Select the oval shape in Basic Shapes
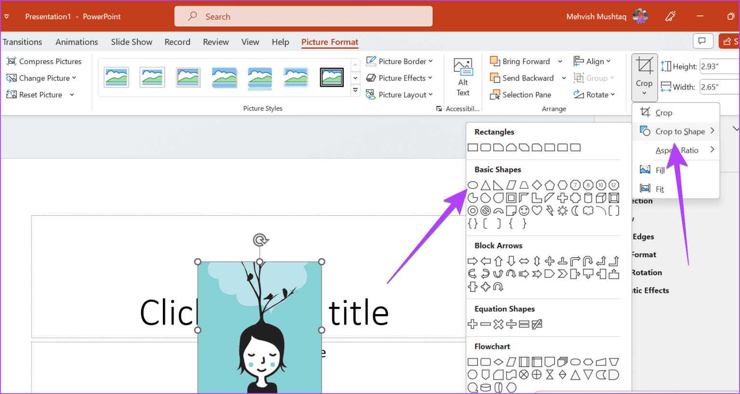This screenshot has height=394, width=740. coord(473,185)
